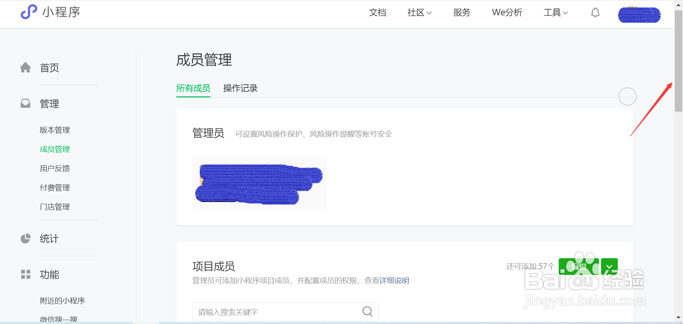Click the 管理员 section heading
The width and height of the screenshot is (683, 324).
(208, 133)
